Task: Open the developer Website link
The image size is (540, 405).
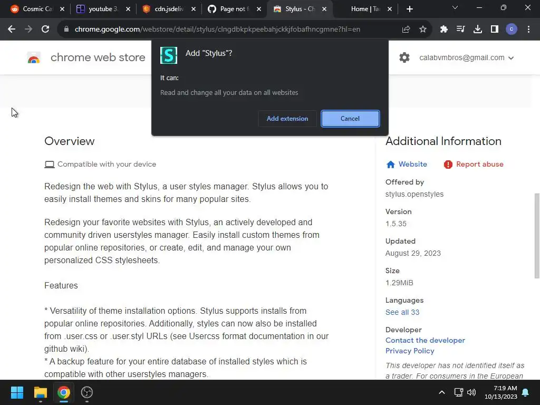Action: click(407, 165)
